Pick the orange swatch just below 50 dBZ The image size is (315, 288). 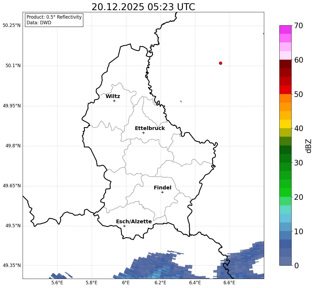coord(285,98)
